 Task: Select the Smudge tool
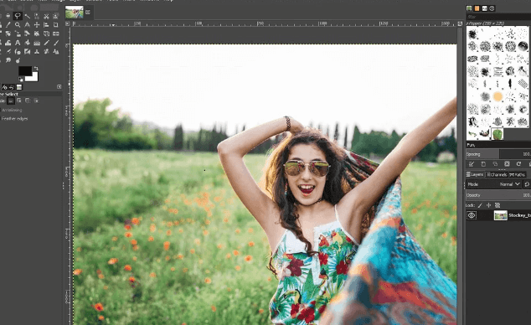pos(8,60)
